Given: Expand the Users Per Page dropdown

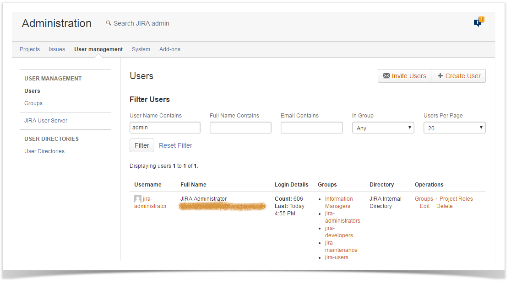Looking at the screenshot, I should point(454,128).
